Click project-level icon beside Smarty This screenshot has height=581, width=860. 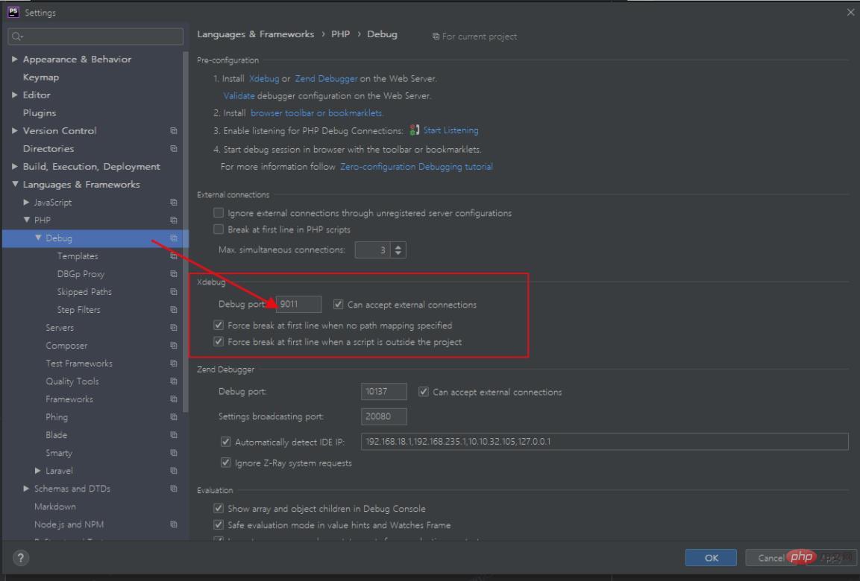tap(174, 453)
